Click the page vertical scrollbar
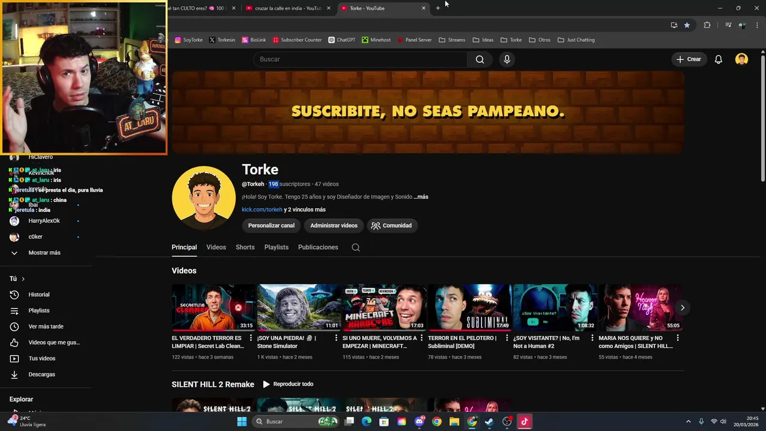 [x=762, y=119]
